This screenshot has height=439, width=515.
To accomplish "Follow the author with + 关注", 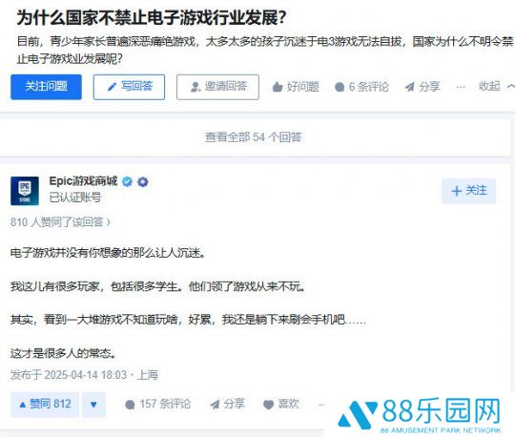I will pyautogui.click(x=468, y=191).
